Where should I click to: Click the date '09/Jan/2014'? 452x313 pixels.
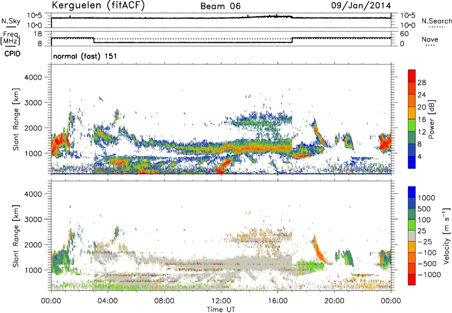click(361, 5)
